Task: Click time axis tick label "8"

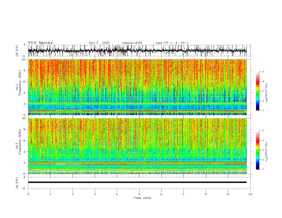Action: click(206, 194)
